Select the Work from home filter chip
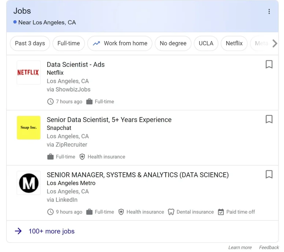The image size is (284, 252). click(x=120, y=43)
